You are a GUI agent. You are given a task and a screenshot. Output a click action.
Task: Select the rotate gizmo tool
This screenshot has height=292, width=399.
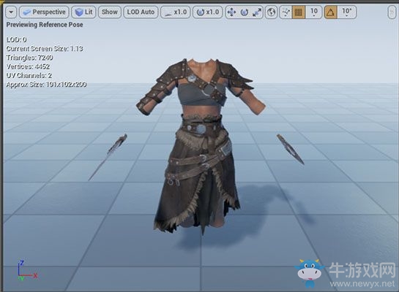(245, 12)
